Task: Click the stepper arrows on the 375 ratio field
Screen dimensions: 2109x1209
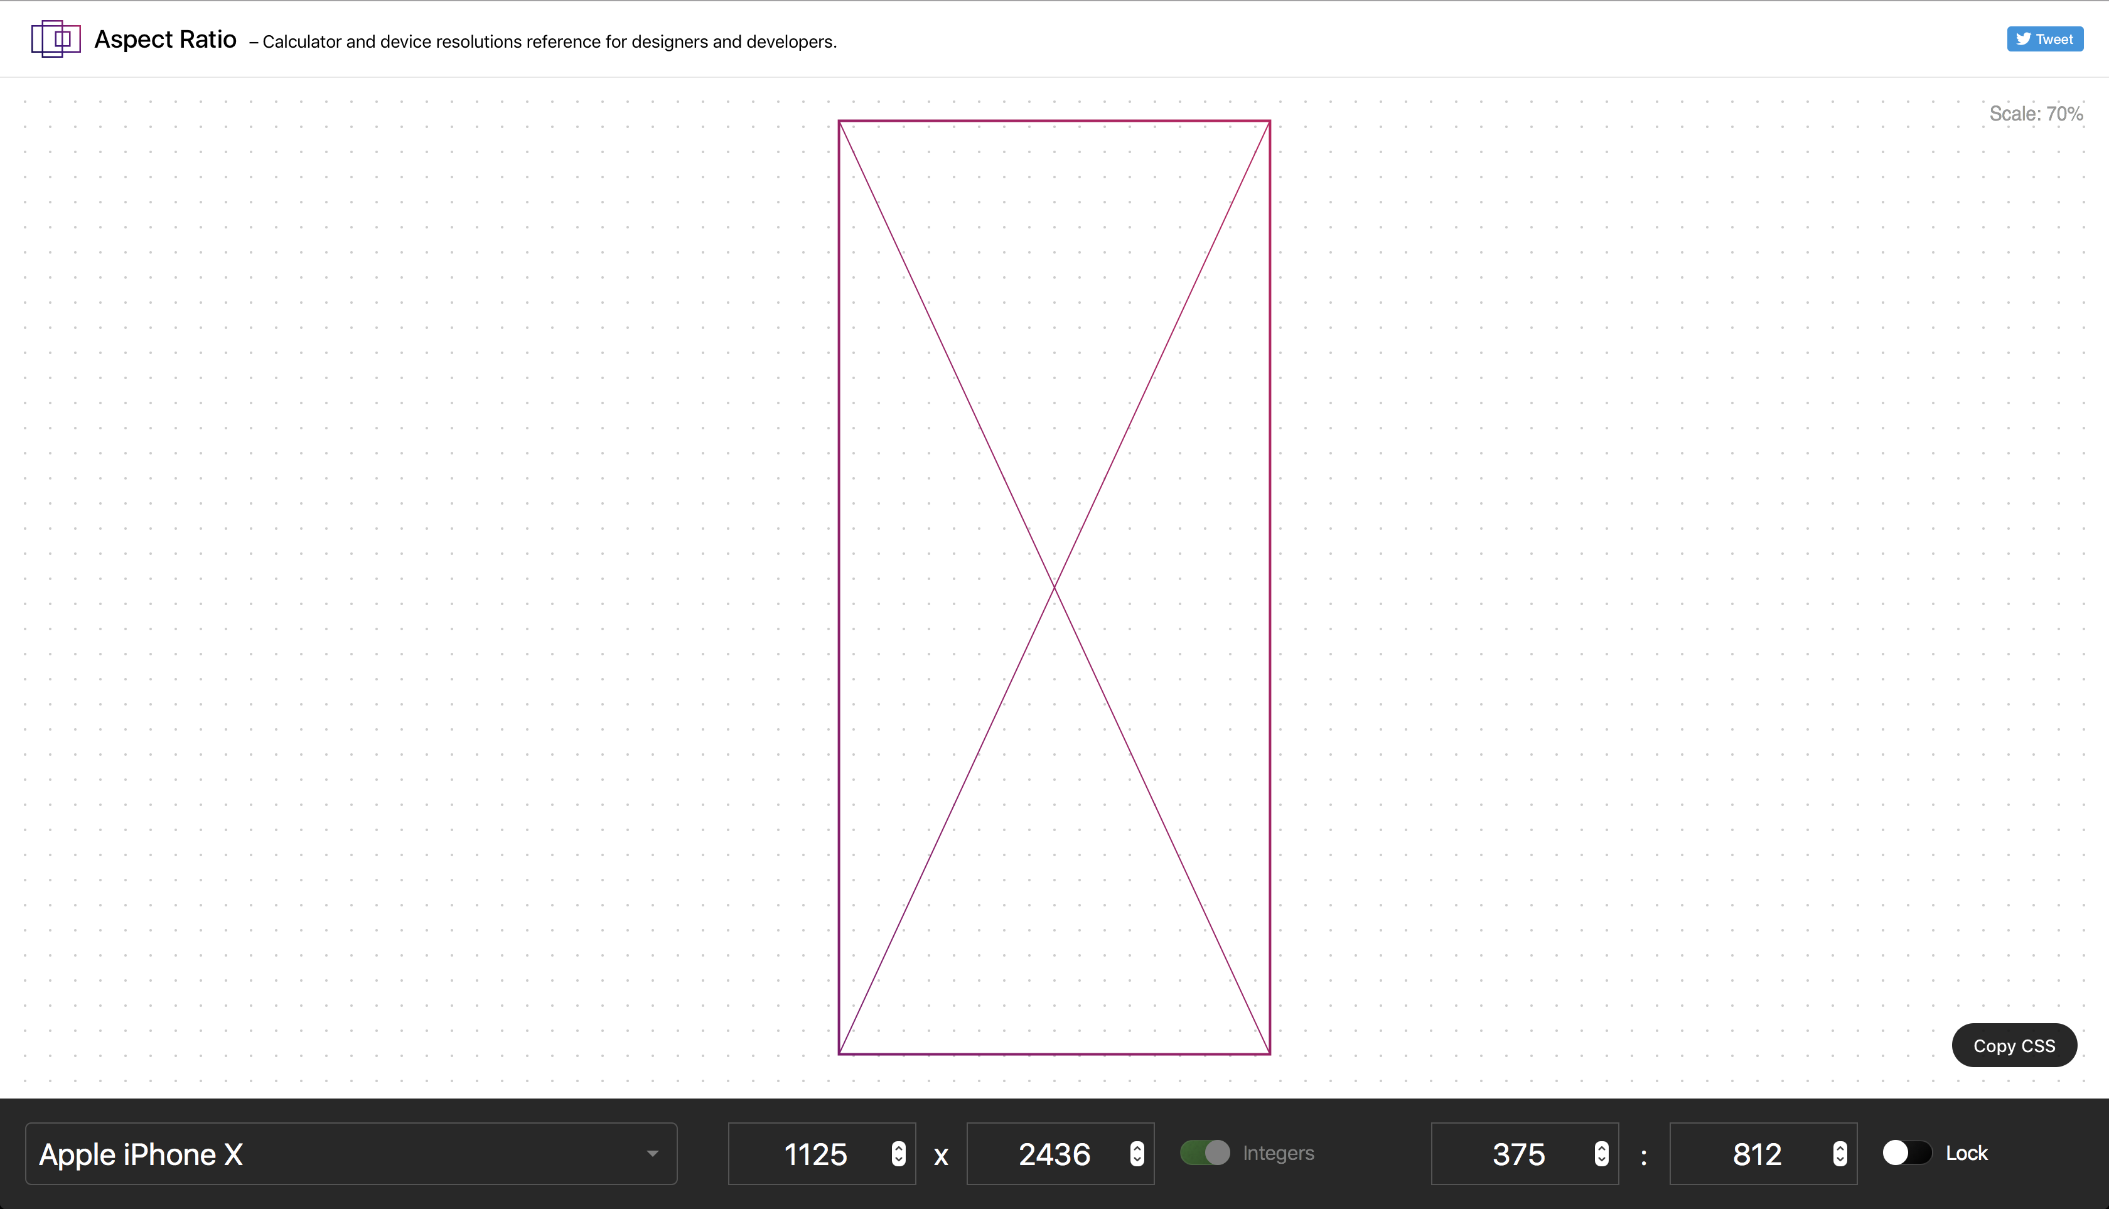Action: coord(1602,1154)
